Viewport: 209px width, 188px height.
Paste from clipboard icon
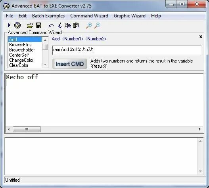click(76, 25)
